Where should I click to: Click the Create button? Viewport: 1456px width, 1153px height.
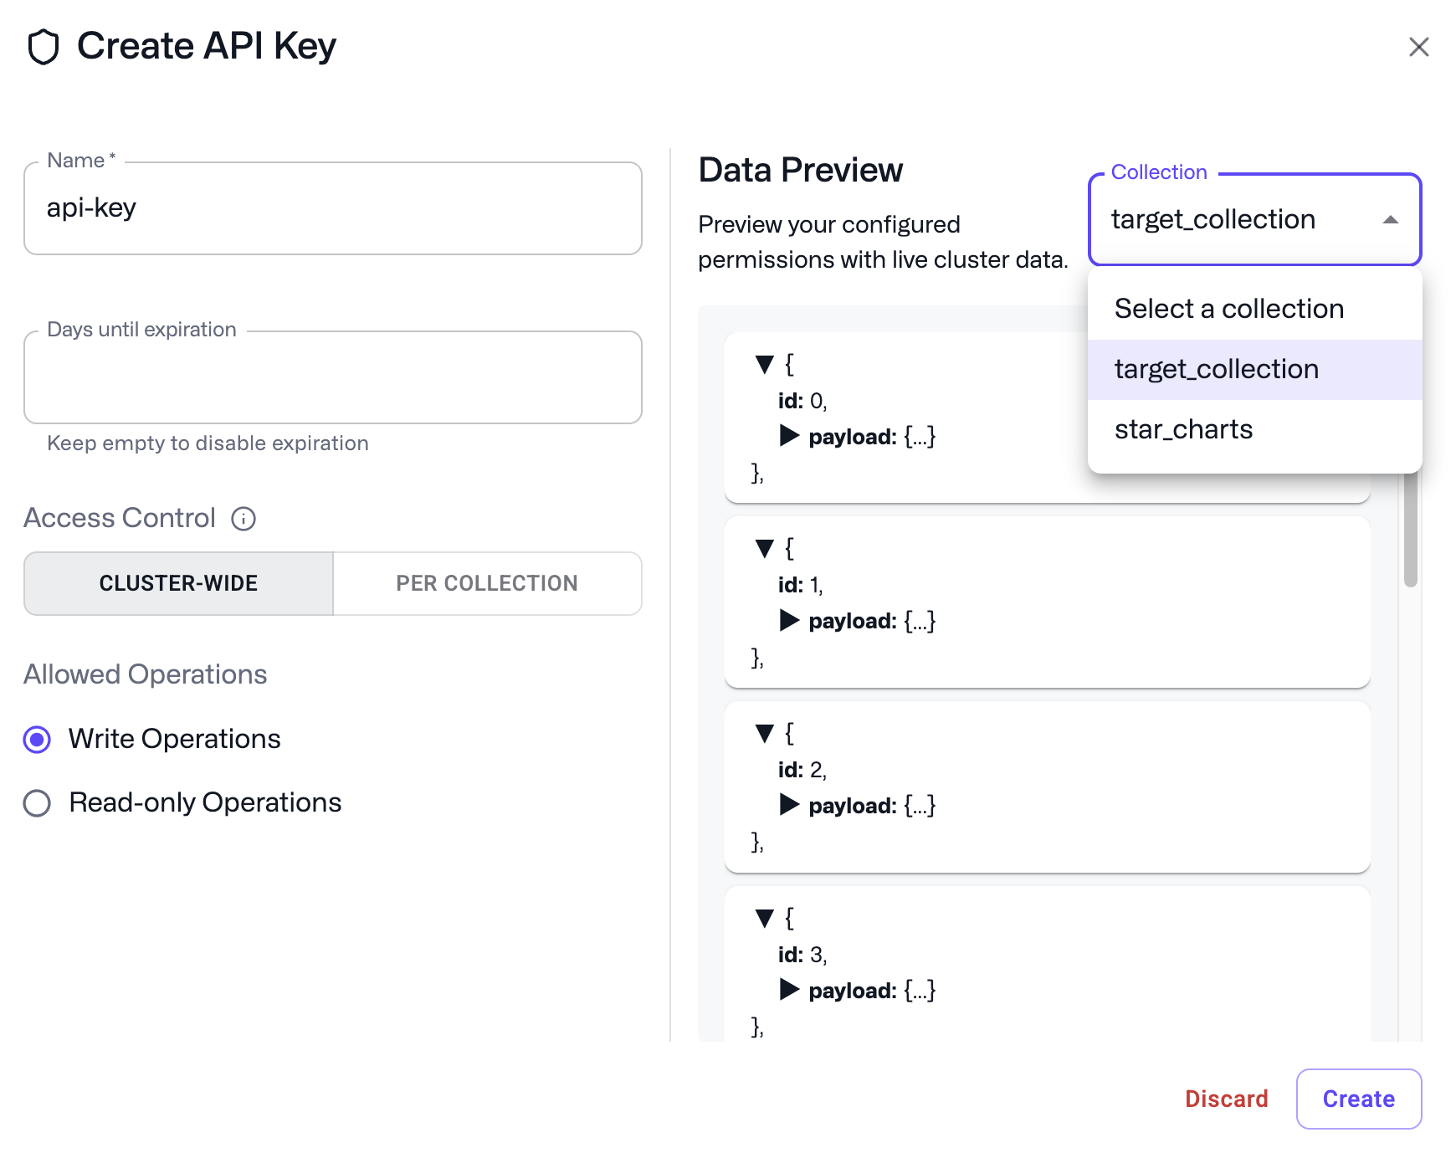tap(1358, 1099)
